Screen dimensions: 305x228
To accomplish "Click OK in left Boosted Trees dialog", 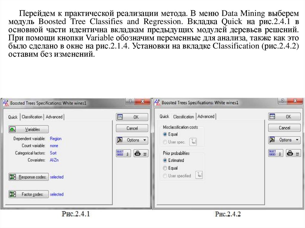I will pos(132,117).
